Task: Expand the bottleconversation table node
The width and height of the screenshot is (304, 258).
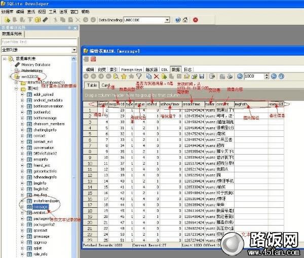Action: coord(22,106)
